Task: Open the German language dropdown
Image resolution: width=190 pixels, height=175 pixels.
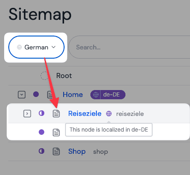Action: (x=36, y=47)
